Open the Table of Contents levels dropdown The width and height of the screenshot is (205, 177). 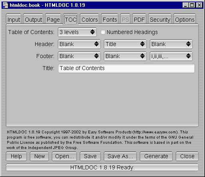77,32
